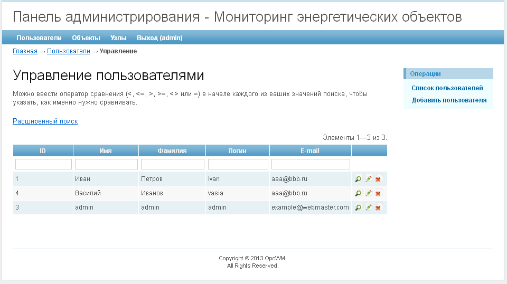Sort table by ID column header
This screenshot has height=284, width=507.
click(x=43, y=151)
